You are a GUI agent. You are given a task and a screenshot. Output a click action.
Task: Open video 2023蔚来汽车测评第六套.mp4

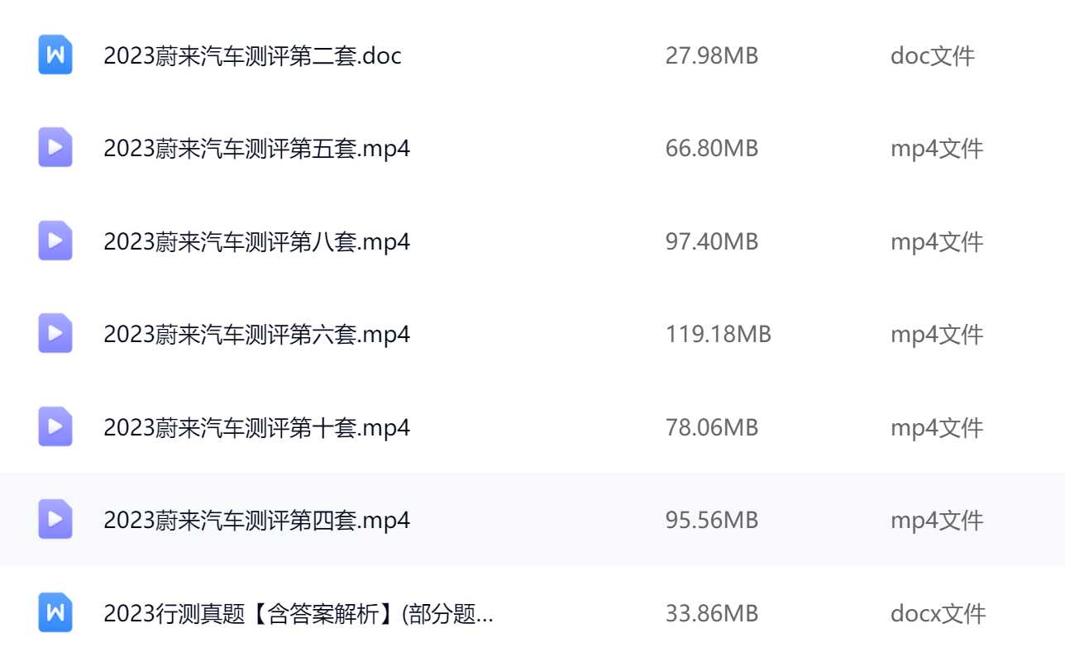tap(256, 335)
